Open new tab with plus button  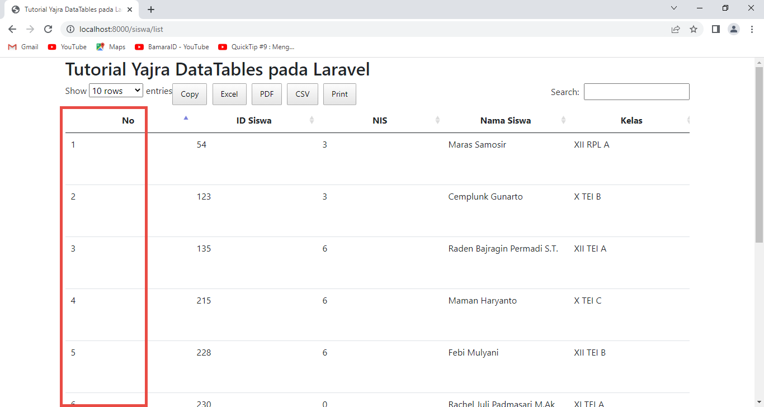pyautogui.click(x=151, y=10)
